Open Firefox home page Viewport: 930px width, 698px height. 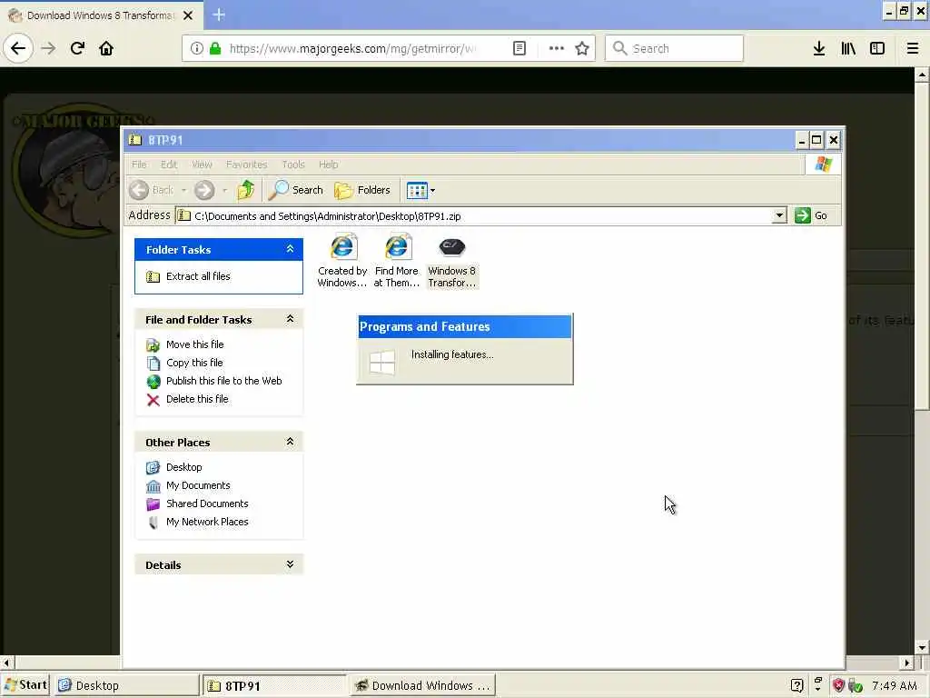point(106,48)
